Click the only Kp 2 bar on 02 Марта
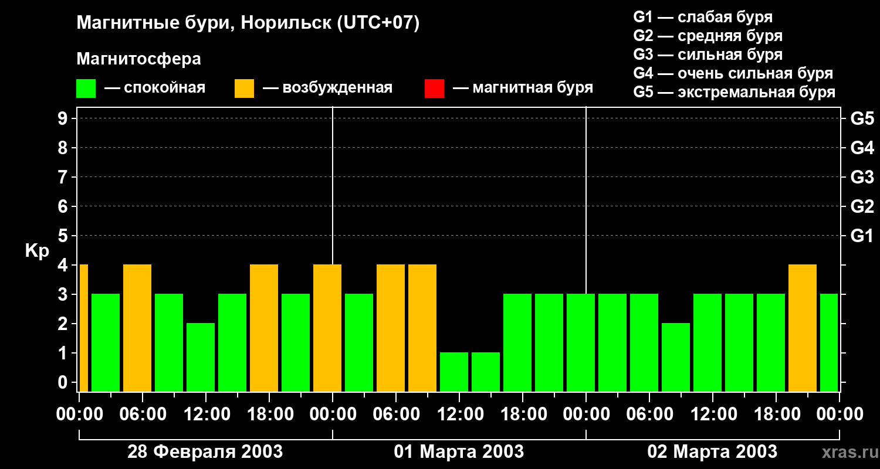This screenshot has width=880, height=469. click(x=676, y=357)
